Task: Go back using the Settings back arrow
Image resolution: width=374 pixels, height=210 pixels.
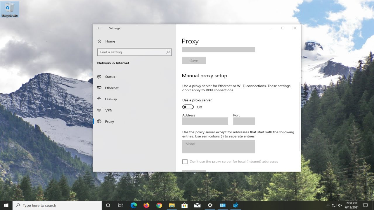Action: tap(99, 28)
